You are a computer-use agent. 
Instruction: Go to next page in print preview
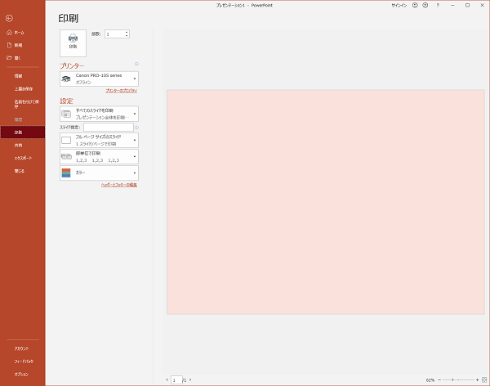(190, 379)
